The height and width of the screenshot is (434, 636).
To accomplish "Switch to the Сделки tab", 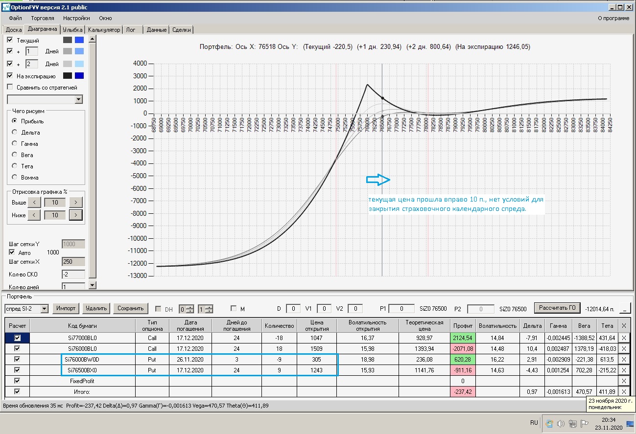I will 182,30.
